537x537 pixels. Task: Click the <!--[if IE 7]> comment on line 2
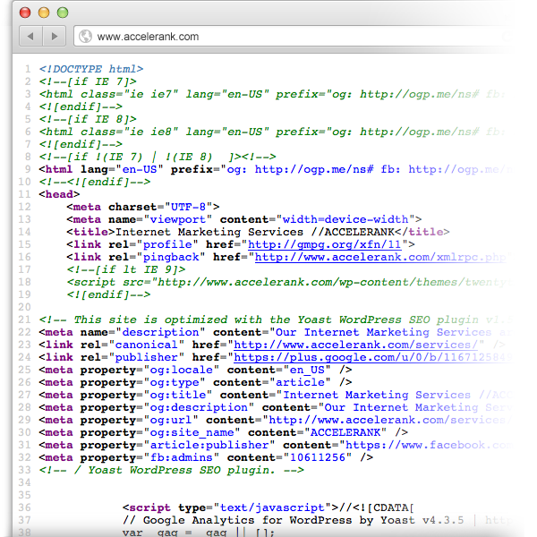[88, 81]
